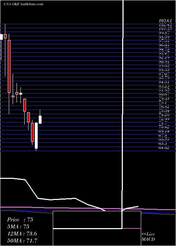Viewport: 176px width, 246px height.
Task: Select the 5MA : 75 value
Action: point(18,227)
